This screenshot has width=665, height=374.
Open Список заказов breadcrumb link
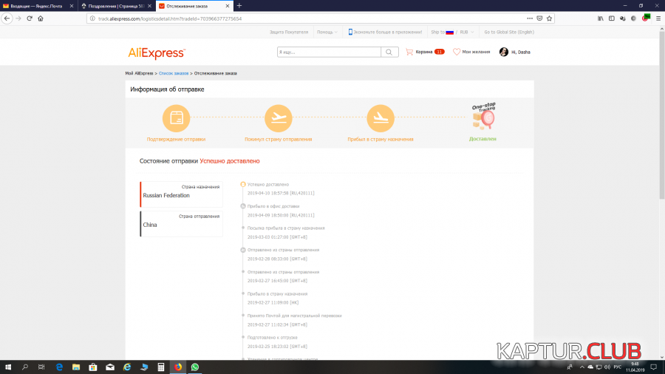174,73
